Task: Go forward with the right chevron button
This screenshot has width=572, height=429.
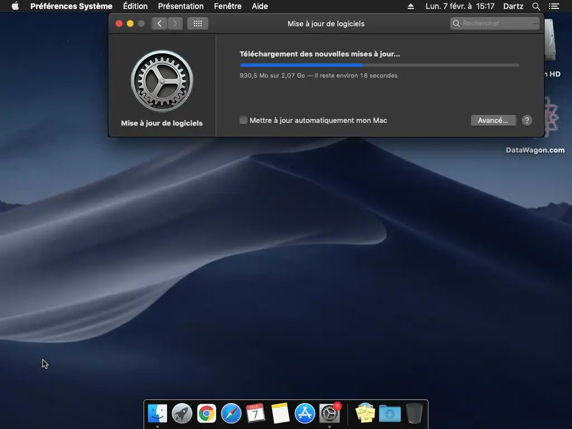Action: (175, 23)
